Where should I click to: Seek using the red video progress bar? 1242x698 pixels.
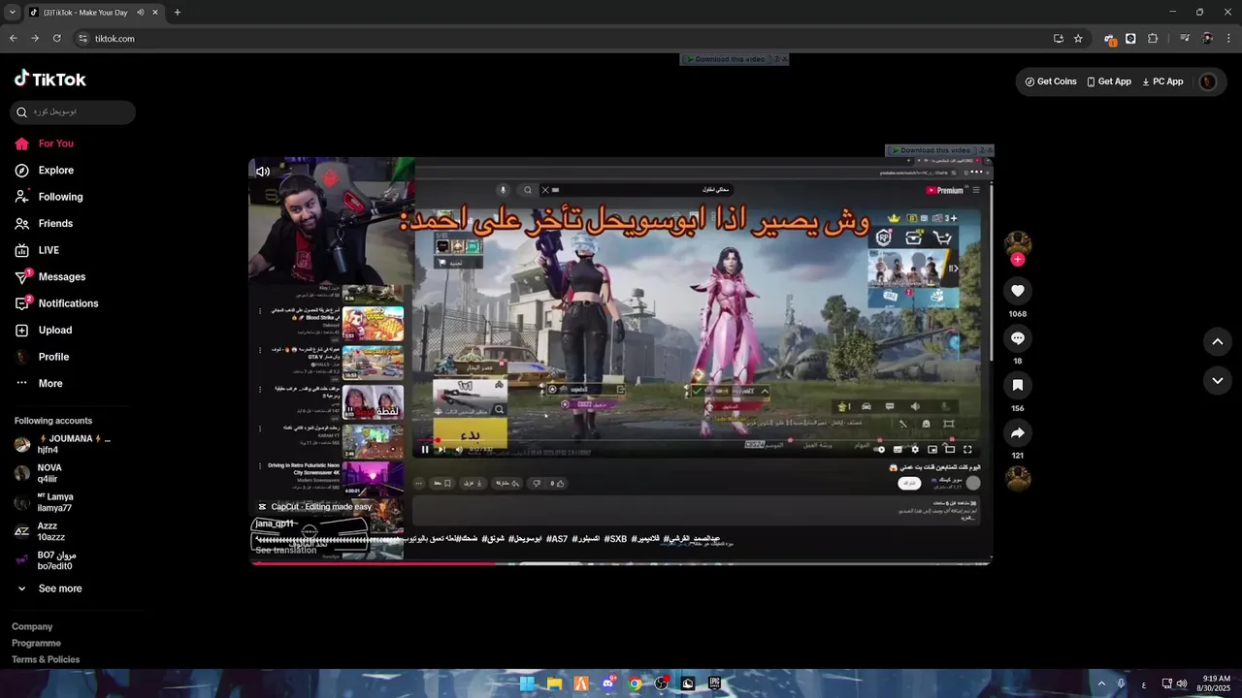(620, 562)
